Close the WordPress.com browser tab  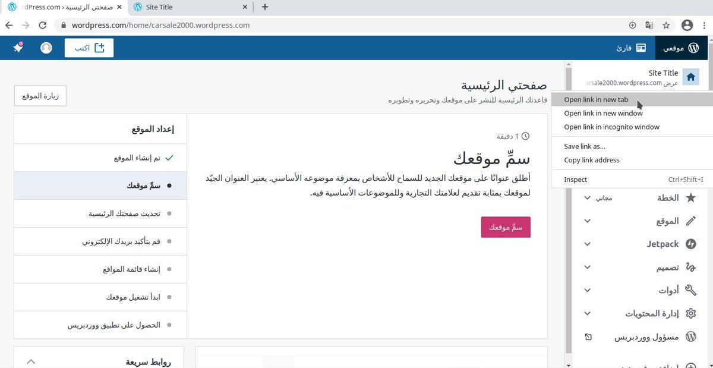[118, 7]
